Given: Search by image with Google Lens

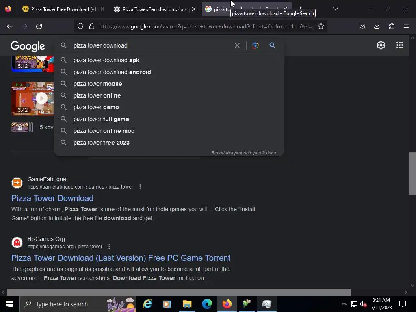Looking at the screenshot, I should [x=255, y=45].
